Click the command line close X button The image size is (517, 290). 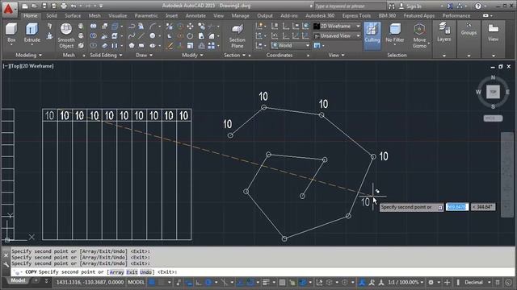point(6,255)
